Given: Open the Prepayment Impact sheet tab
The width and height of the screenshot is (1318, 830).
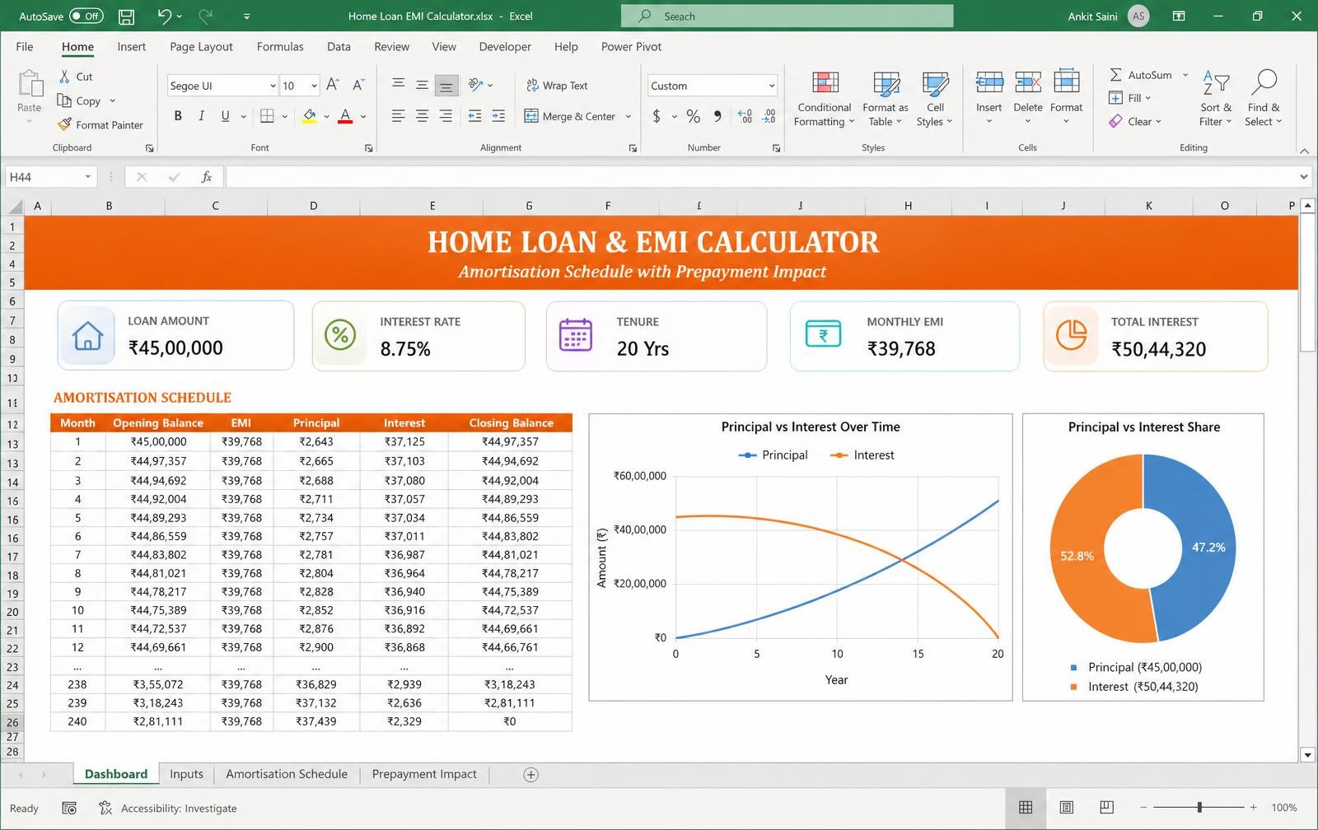Looking at the screenshot, I should pos(424,774).
